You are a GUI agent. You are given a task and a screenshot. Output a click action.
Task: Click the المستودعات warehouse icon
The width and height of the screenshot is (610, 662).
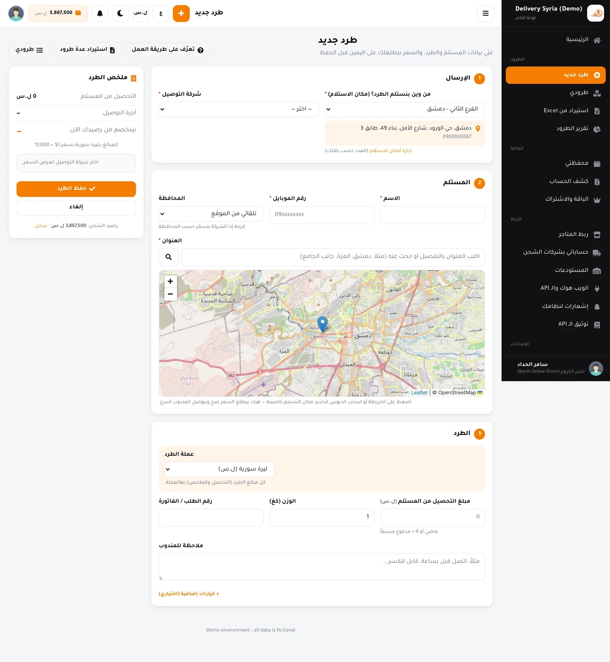tap(597, 271)
